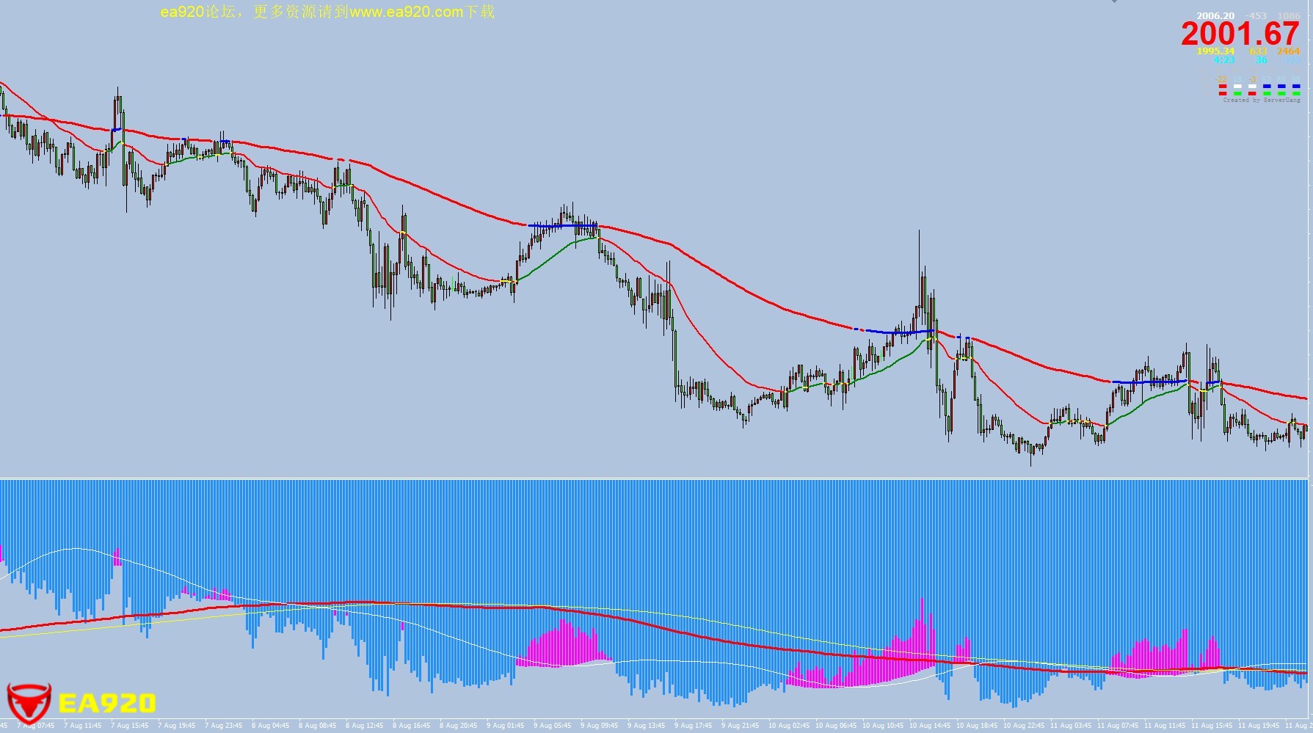Viewport: 1313px width, 733px height.
Task: Click the cyan 4:23 candle timer
Action: click(x=1224, y=60)
